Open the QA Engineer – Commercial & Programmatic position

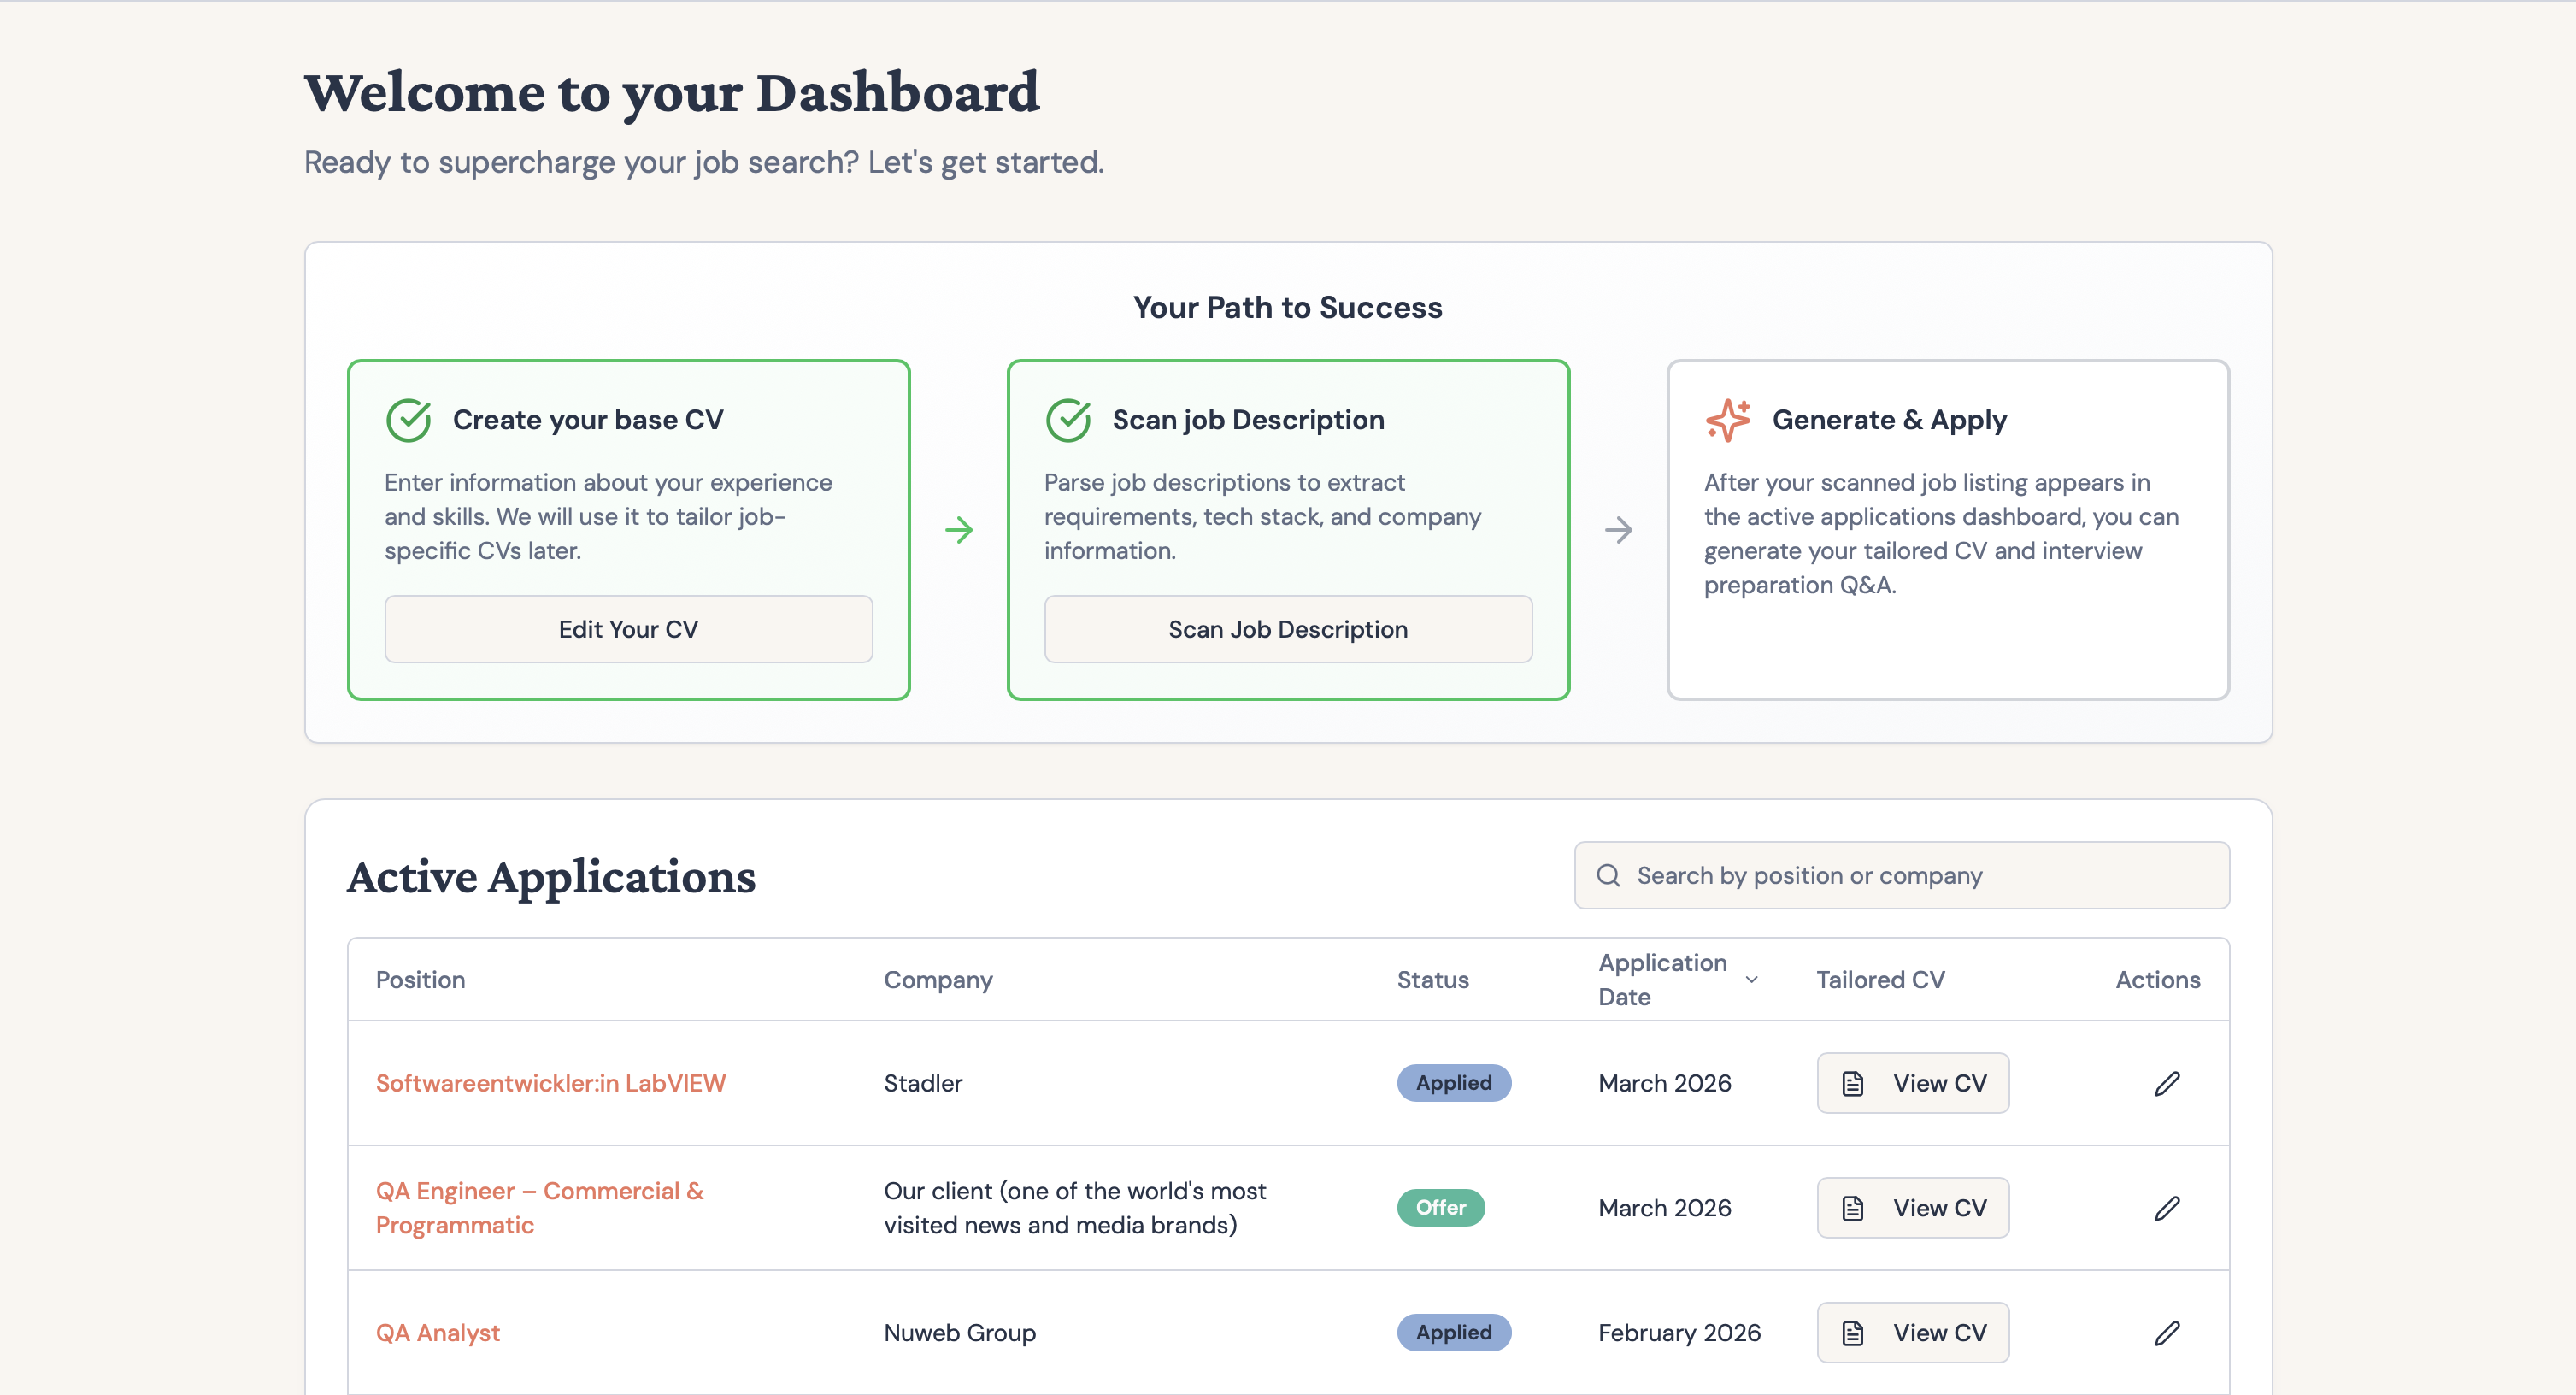(x=540, y=1207)
